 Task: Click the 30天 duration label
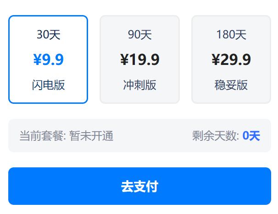pyautogui.click(x=48, y=35)
